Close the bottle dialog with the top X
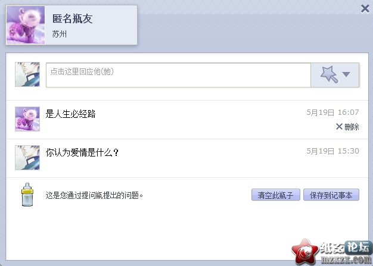Screen dimensions: 373x266 (365, 9)
